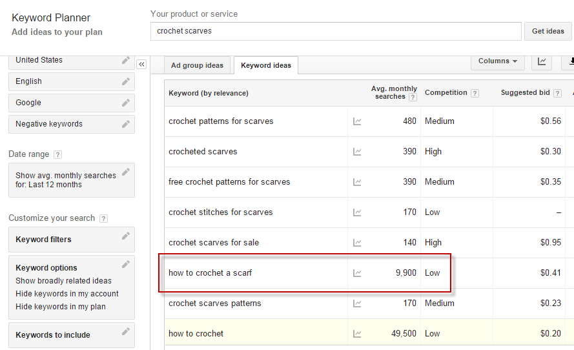The width and height of the screenshot is (574, 350).
Task: Collapse the left sidebar panel
Action: [141, 64]
